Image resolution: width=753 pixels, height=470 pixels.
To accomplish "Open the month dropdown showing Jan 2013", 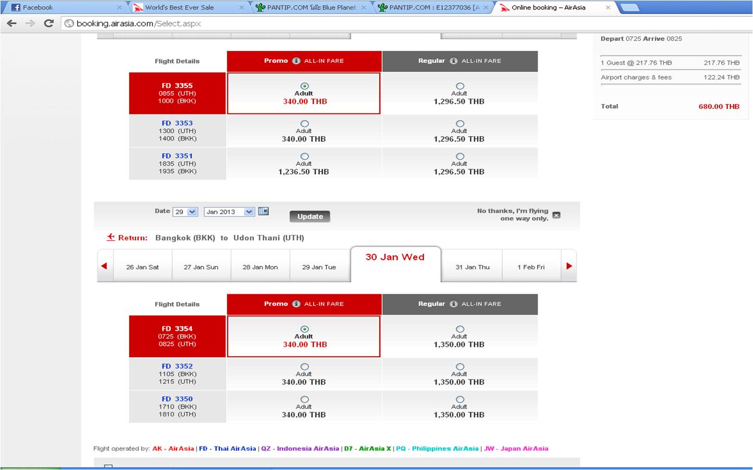I will pos(229,212).
